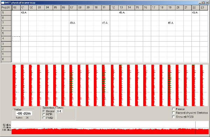Select frequency row header 3

pos(6,44)
